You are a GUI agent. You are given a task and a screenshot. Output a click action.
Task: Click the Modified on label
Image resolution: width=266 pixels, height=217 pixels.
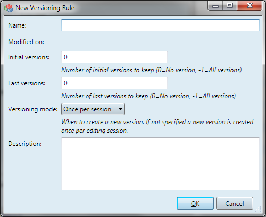coord(26,42)
